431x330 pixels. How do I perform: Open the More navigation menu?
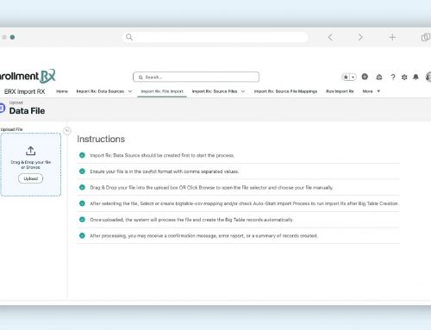tap(371, 91)
